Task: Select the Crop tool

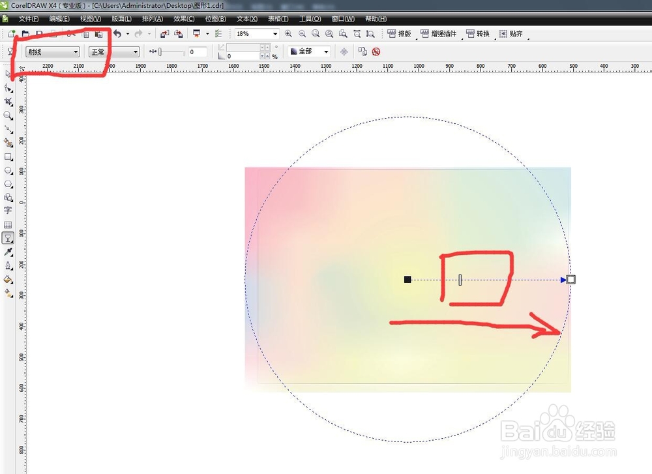Action: click(x=8, y=102)
